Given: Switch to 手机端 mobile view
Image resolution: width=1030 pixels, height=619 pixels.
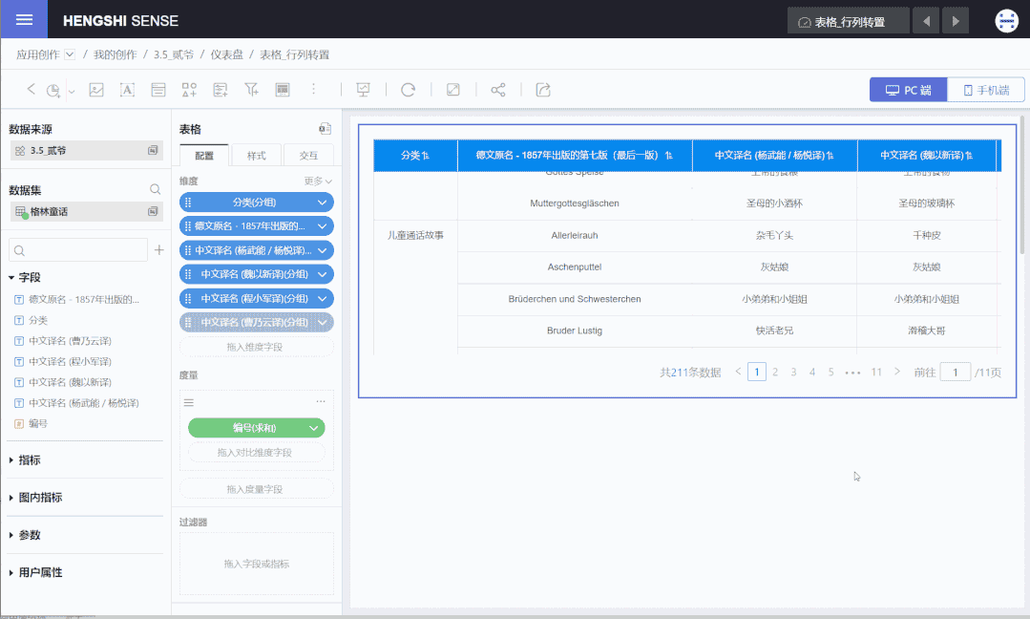Looking at the screenshot, I should [x=986, y=90].
